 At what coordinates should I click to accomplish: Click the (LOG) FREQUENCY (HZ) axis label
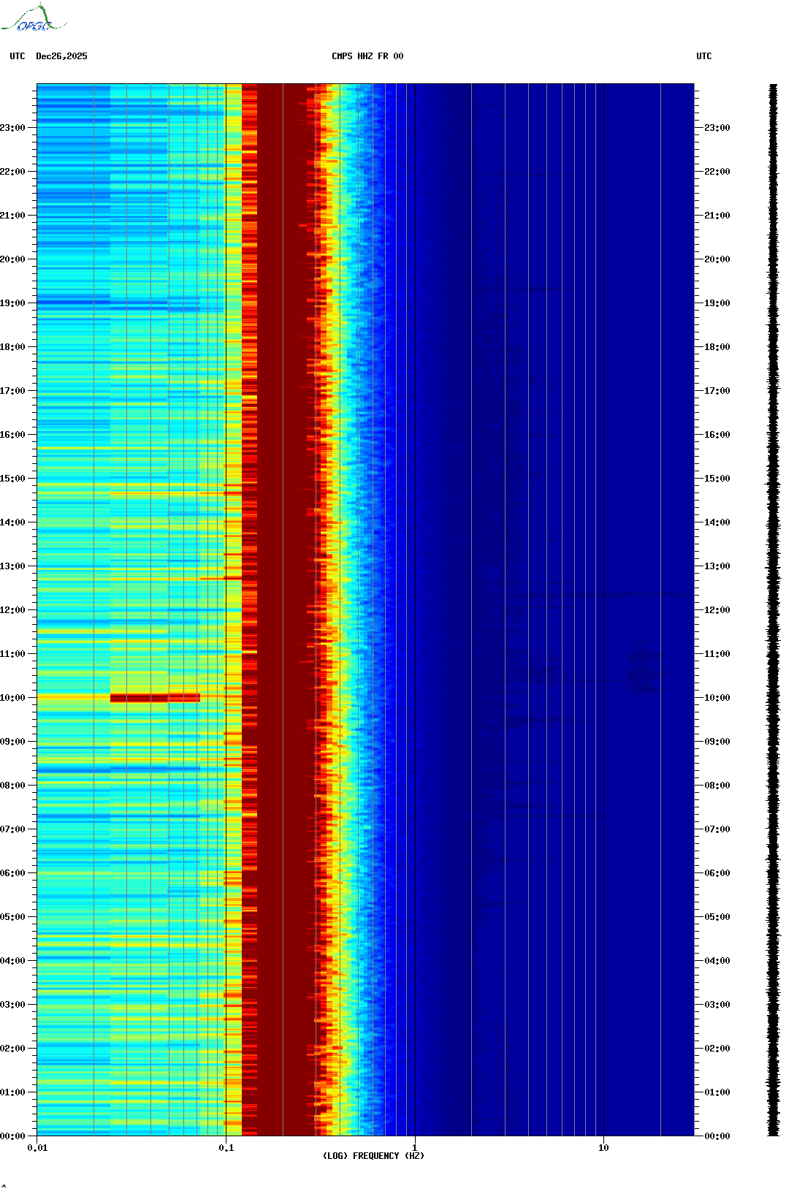(x=373, y=1156)
